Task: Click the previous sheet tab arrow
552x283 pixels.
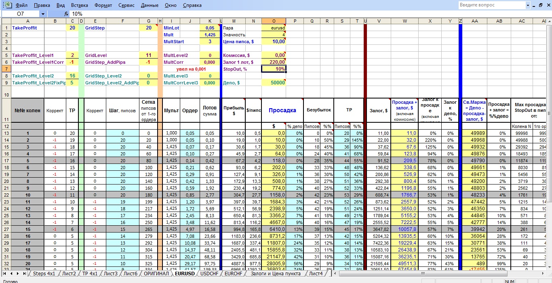Action: pos(11,274)
